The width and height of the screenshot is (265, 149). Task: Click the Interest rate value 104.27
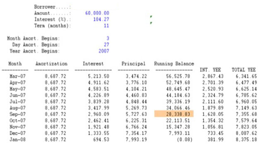pos(101,19)
